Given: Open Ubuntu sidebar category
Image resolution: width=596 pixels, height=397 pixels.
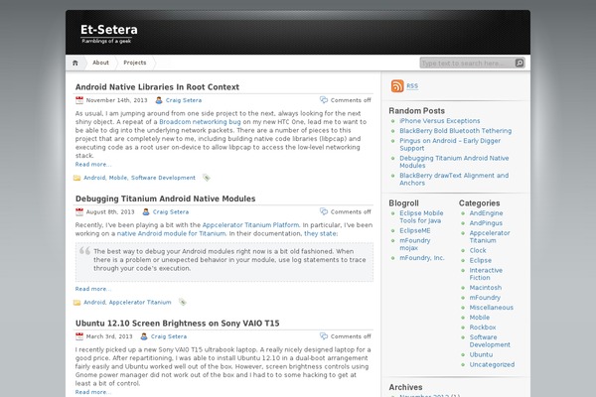Looking at the screenshot, I should point(481,354).
